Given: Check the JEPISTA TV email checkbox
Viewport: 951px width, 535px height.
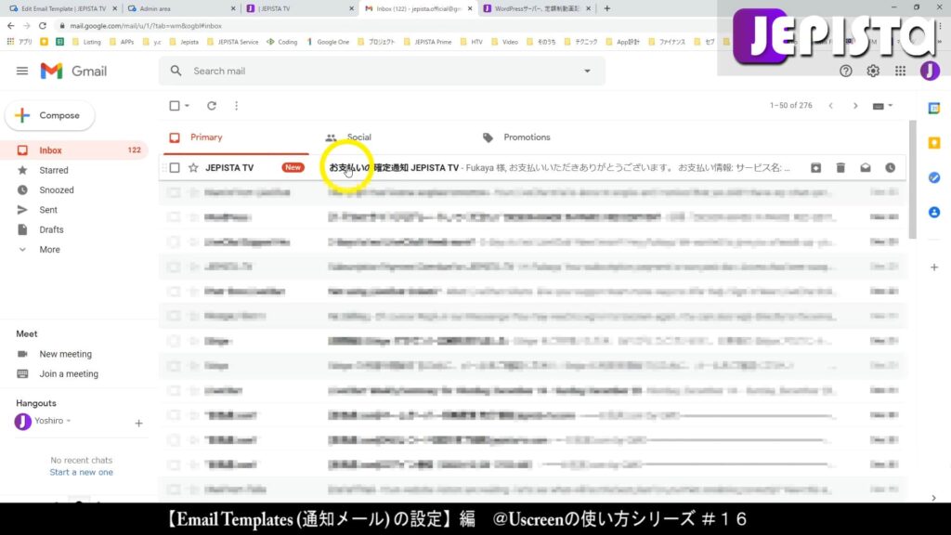Looking at the screenshot, I should coord(175,167).
